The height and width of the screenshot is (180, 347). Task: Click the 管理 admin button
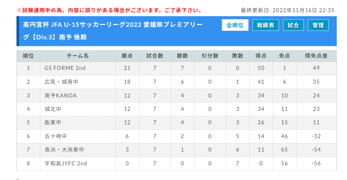point(318,25)
